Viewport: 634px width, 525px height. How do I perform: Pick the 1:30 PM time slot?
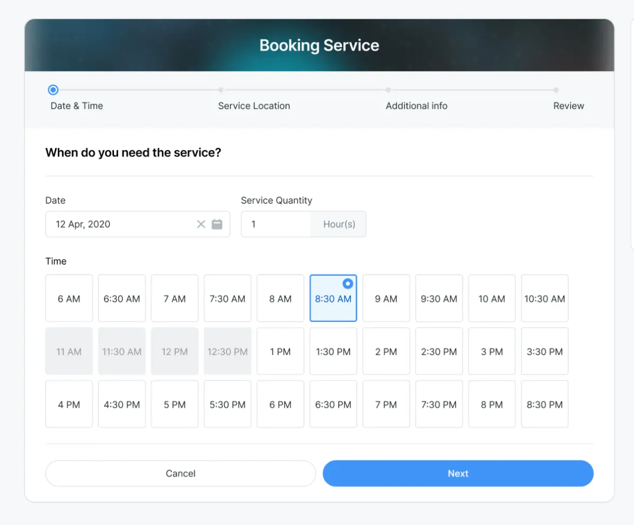(x=333, y=352)
